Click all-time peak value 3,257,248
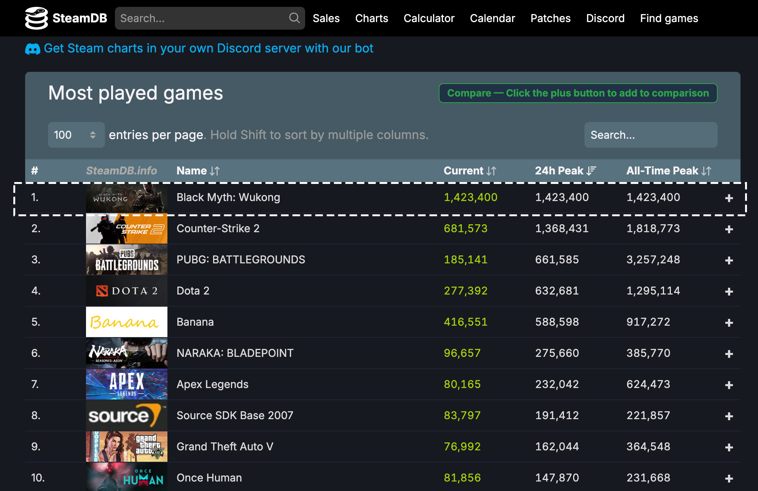This screenshot has width=758, height=491. click(653, 260)
